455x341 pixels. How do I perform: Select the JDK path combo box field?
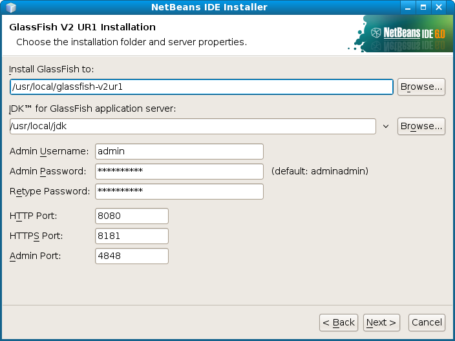coord(193,126)
